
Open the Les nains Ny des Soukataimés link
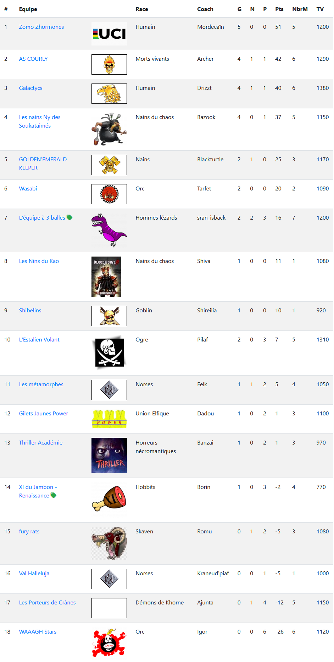[x=40, y=122]
